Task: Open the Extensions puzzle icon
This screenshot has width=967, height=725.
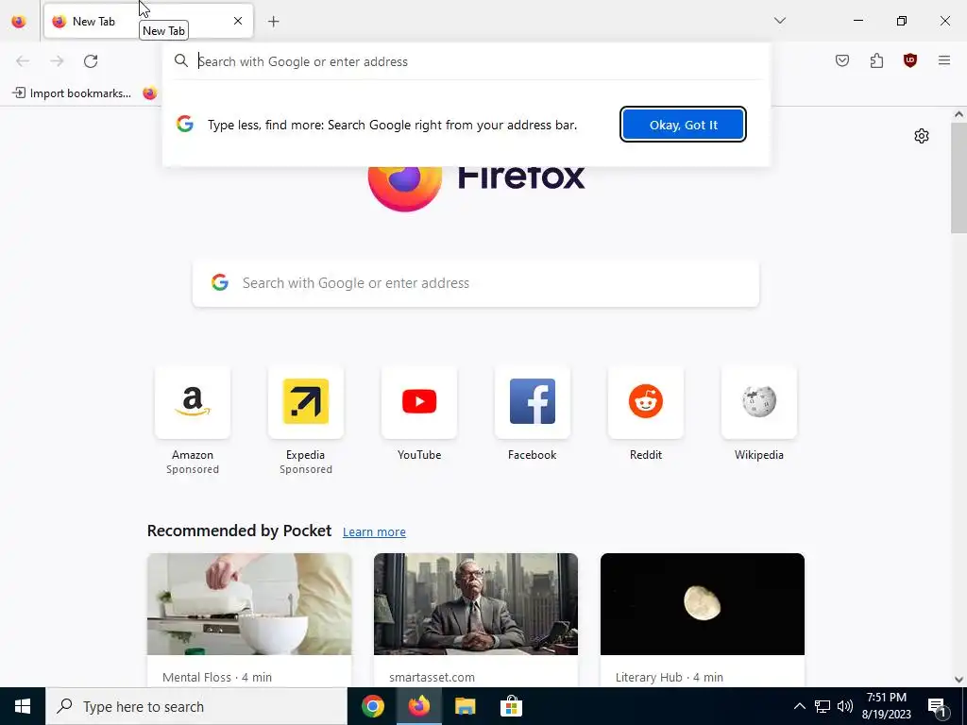Action: [876, 60]
